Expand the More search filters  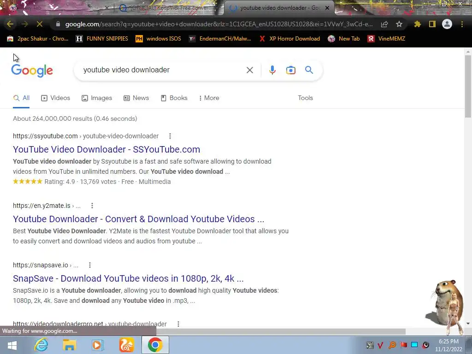coord(209,98)
